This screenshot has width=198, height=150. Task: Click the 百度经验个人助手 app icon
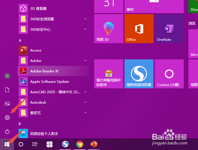tap(23, 133)
